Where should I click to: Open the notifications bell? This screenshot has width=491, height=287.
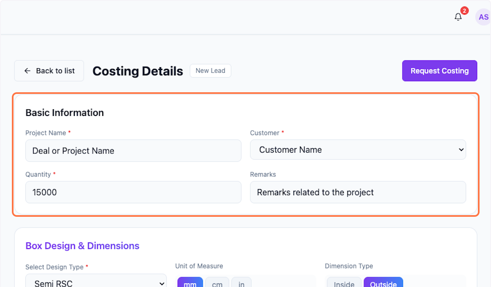click(x=458, y=17)
